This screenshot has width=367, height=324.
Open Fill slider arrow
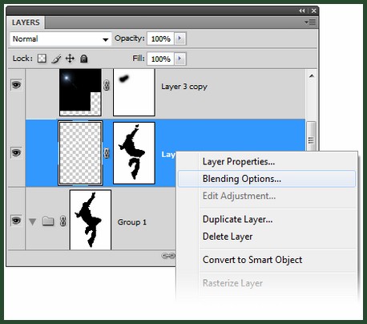pyautogui.click(x=180, y=59)
